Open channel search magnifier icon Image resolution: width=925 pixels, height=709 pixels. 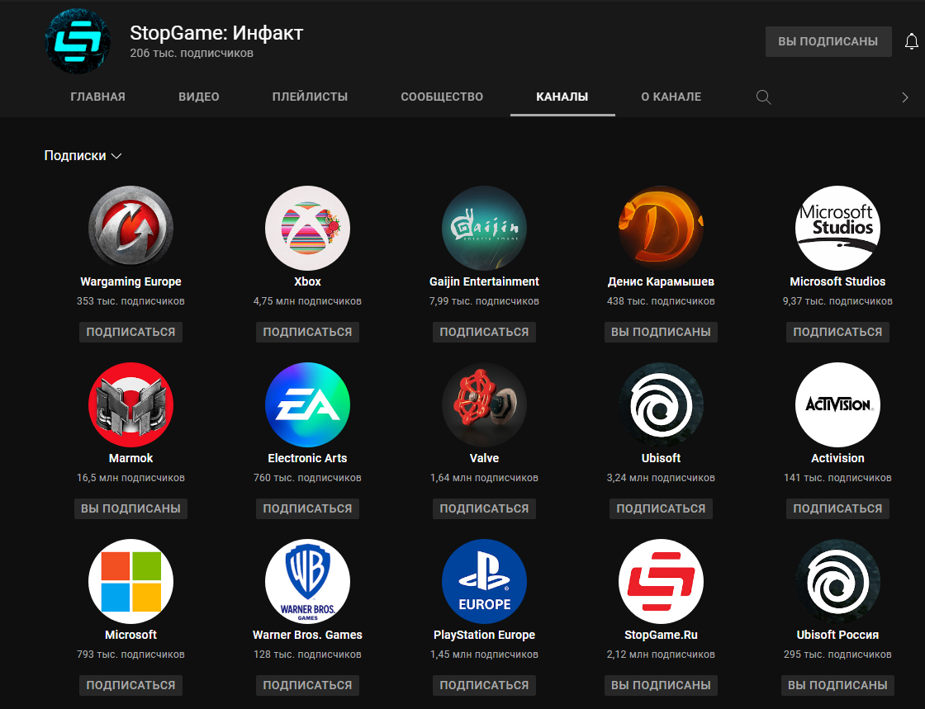tap(763, 97)
